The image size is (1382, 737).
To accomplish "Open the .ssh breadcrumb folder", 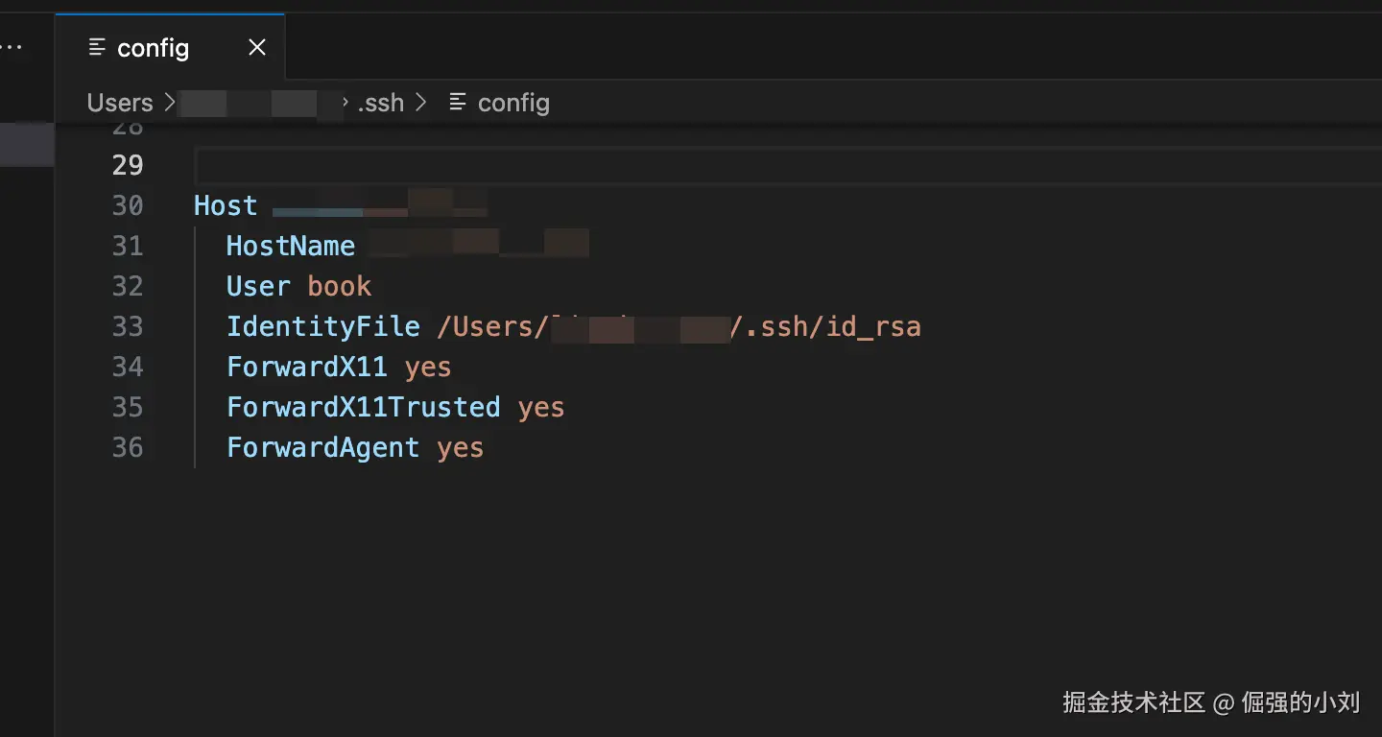I will 381,103.
